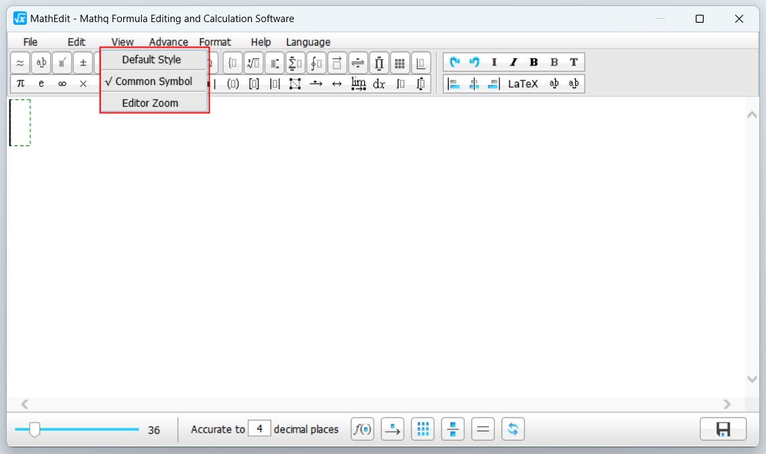Image resolution: width=766 pixels, height=454 pixels.
Task: Click the zoom slider handle
Action: tap(34, 430)
